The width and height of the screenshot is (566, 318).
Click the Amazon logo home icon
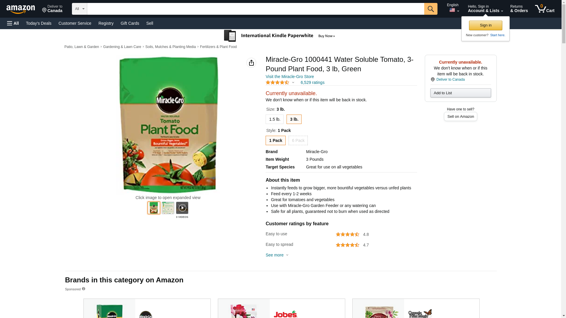21,9
